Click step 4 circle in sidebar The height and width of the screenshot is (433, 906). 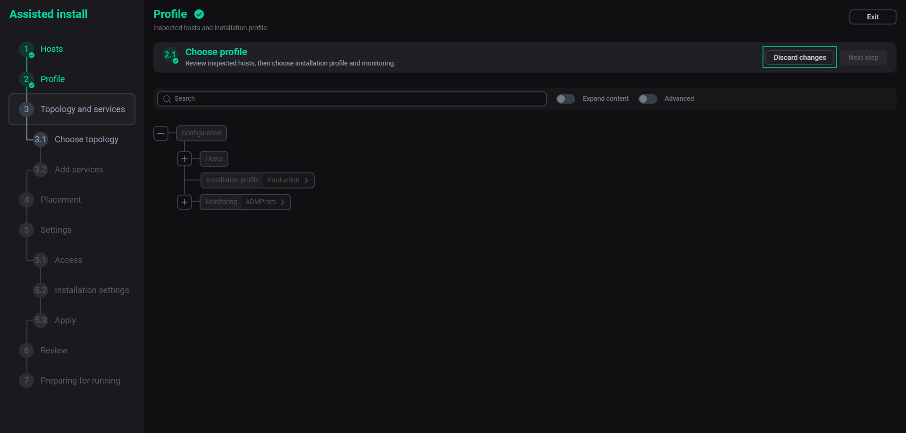pyautogui.click(x=26, y=200)
